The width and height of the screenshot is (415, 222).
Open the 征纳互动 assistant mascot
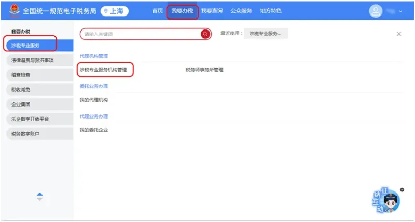point(386,200)
